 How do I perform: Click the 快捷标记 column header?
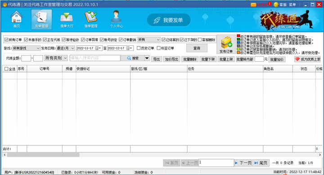click(x=103, y=69)
